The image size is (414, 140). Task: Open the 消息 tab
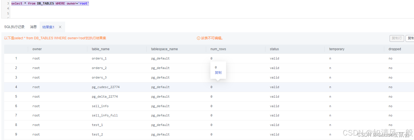tap(33, 27)
